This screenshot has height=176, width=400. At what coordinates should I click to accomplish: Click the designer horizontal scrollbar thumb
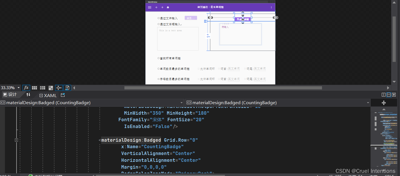click(x=223, y=88)
